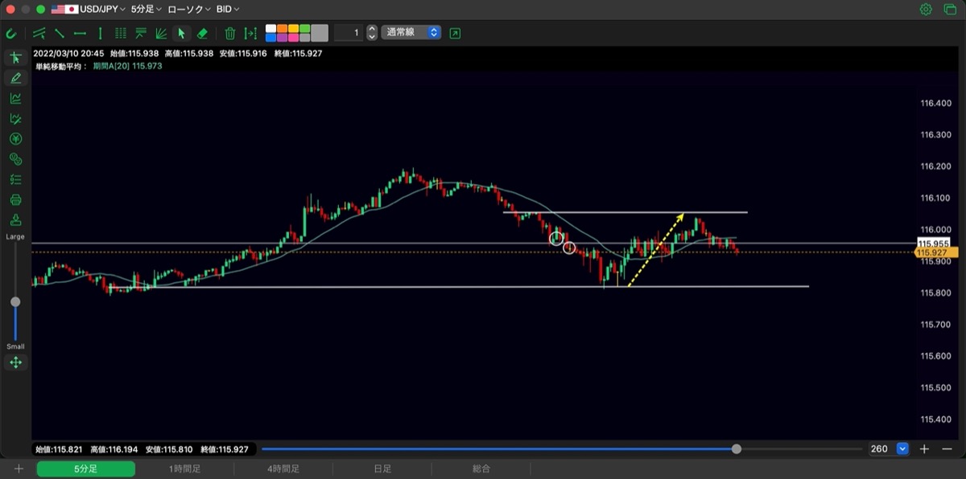Switch to the 4時間足 tab

(x=283, y=469)
